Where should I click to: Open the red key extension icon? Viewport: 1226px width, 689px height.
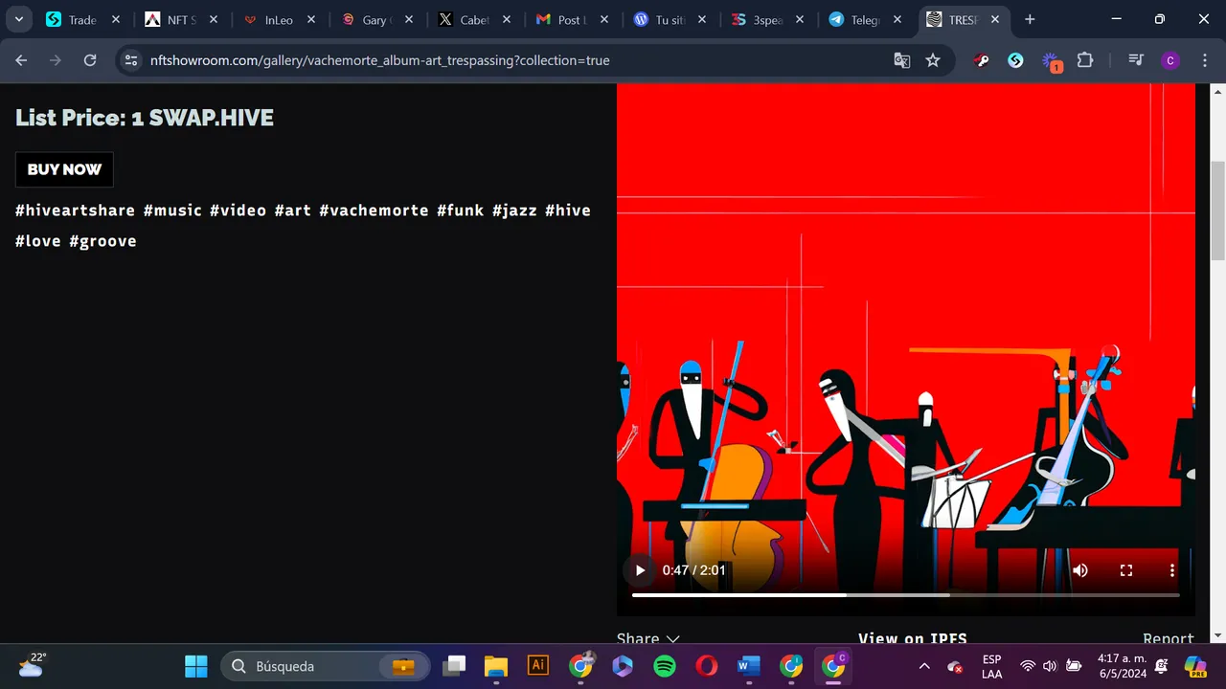[x=982, y=60]
